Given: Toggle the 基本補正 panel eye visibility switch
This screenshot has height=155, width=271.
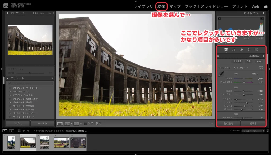Looking at the screenshot, I should 218,56.
